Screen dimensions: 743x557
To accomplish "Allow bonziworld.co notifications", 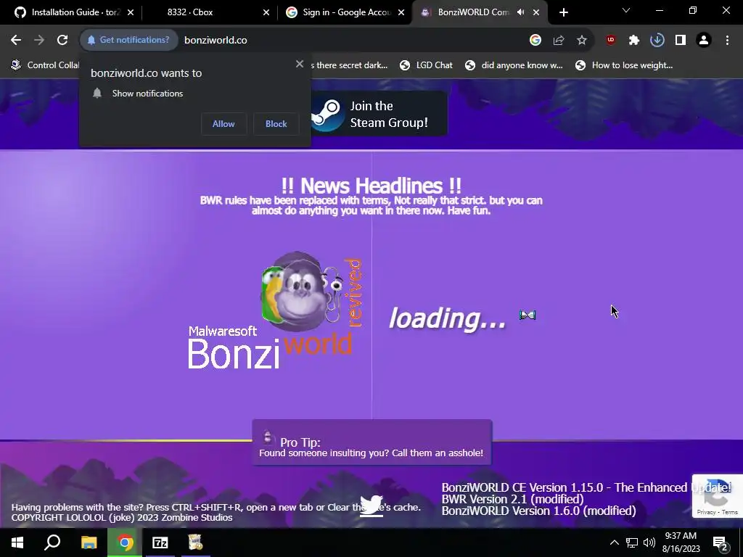I will (223, 124).
